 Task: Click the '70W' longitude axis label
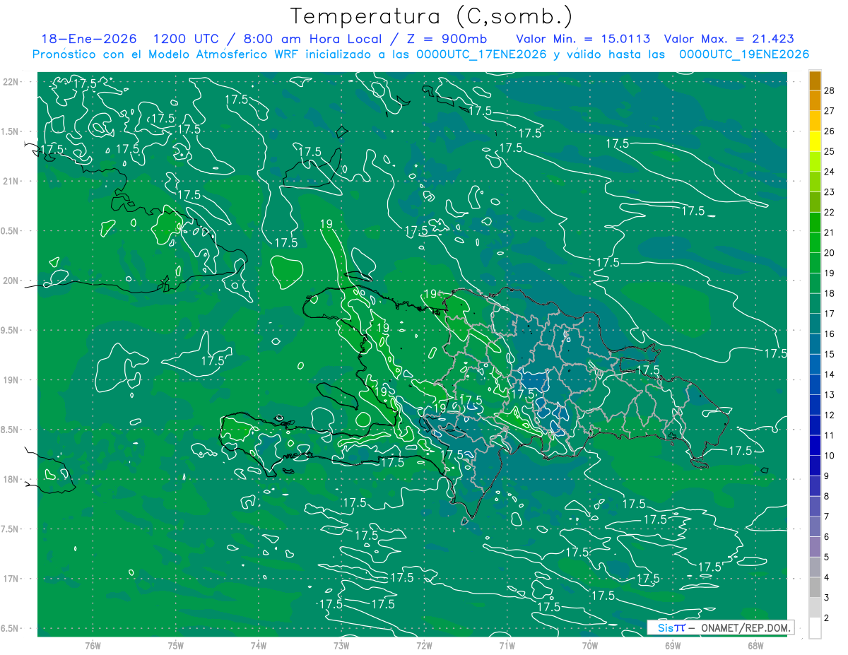[590, 646]
